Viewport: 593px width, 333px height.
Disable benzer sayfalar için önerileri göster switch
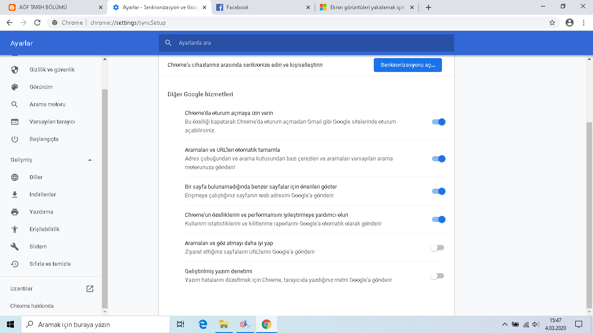[438, 191]
